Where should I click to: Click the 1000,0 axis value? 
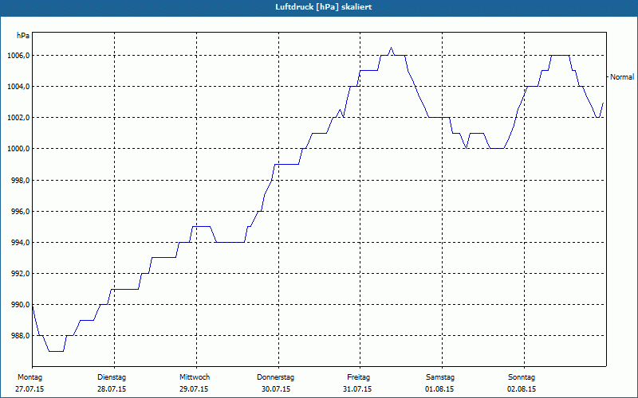[x=18, y=149]
